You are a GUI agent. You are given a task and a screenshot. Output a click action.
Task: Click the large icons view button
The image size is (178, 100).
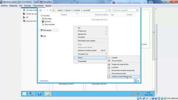pyautogui.click(x=139, y=81)
